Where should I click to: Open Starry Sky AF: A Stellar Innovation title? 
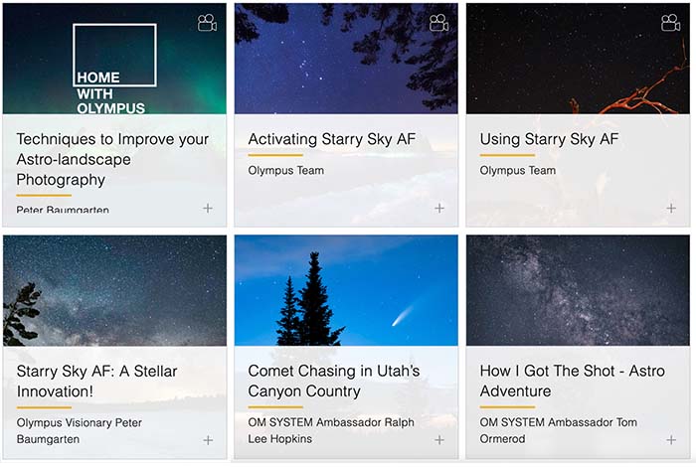point(96,381)
